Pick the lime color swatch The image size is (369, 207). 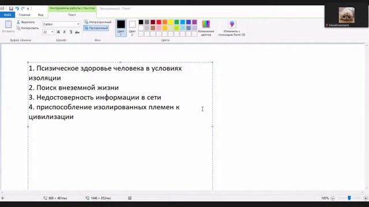(177, 28)
